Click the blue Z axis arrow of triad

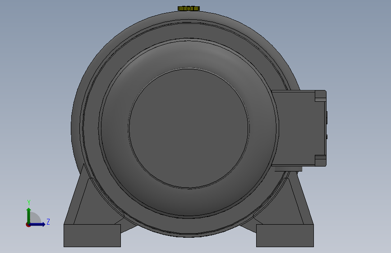pyautogui.click(x=37, y=224)
